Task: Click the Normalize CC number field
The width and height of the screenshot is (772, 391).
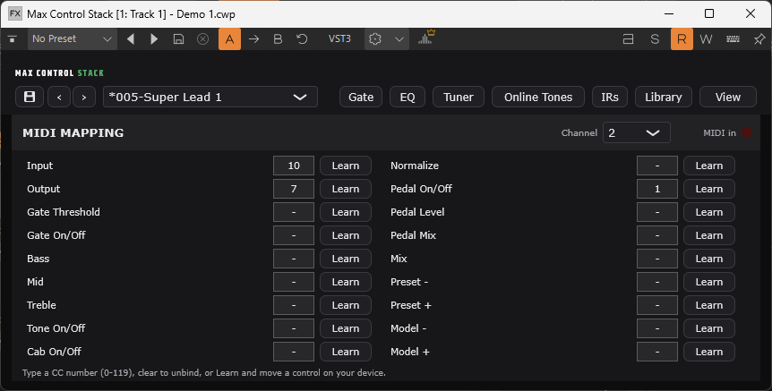Action: [x=657, y=166]
